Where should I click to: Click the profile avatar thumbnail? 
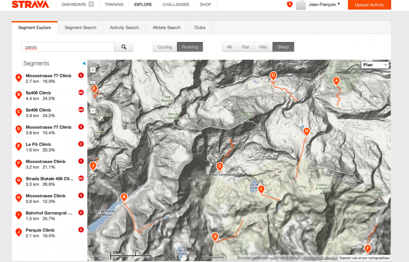click(x=301, y=5)
